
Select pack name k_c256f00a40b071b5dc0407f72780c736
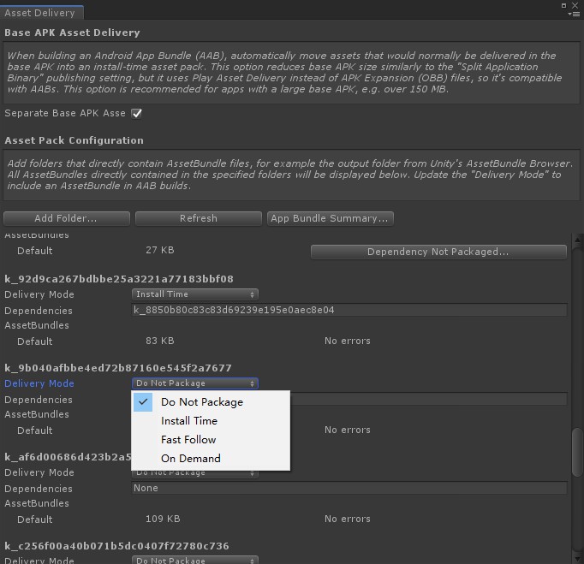pyautogui.click(x=116, y=546)
